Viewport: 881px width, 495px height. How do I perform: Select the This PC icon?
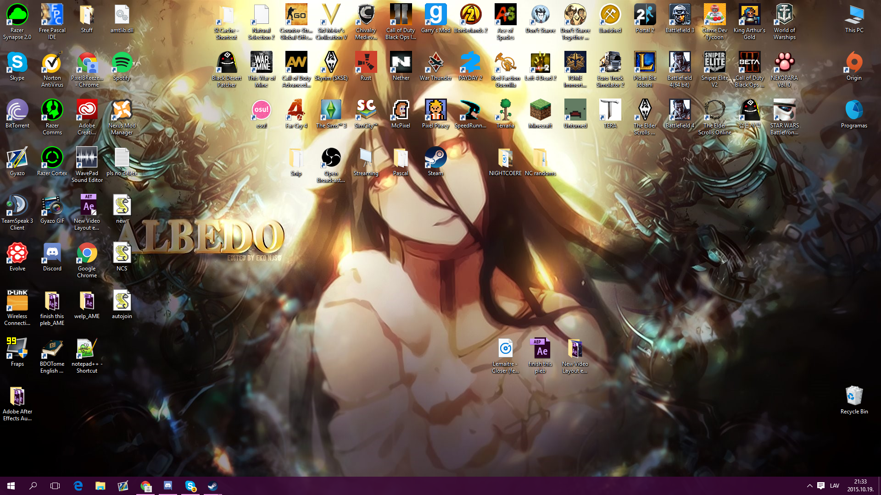coord(854,18)
